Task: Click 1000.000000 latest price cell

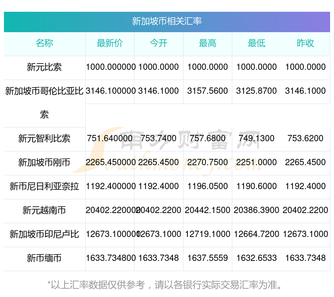Action: coord(111,67)
